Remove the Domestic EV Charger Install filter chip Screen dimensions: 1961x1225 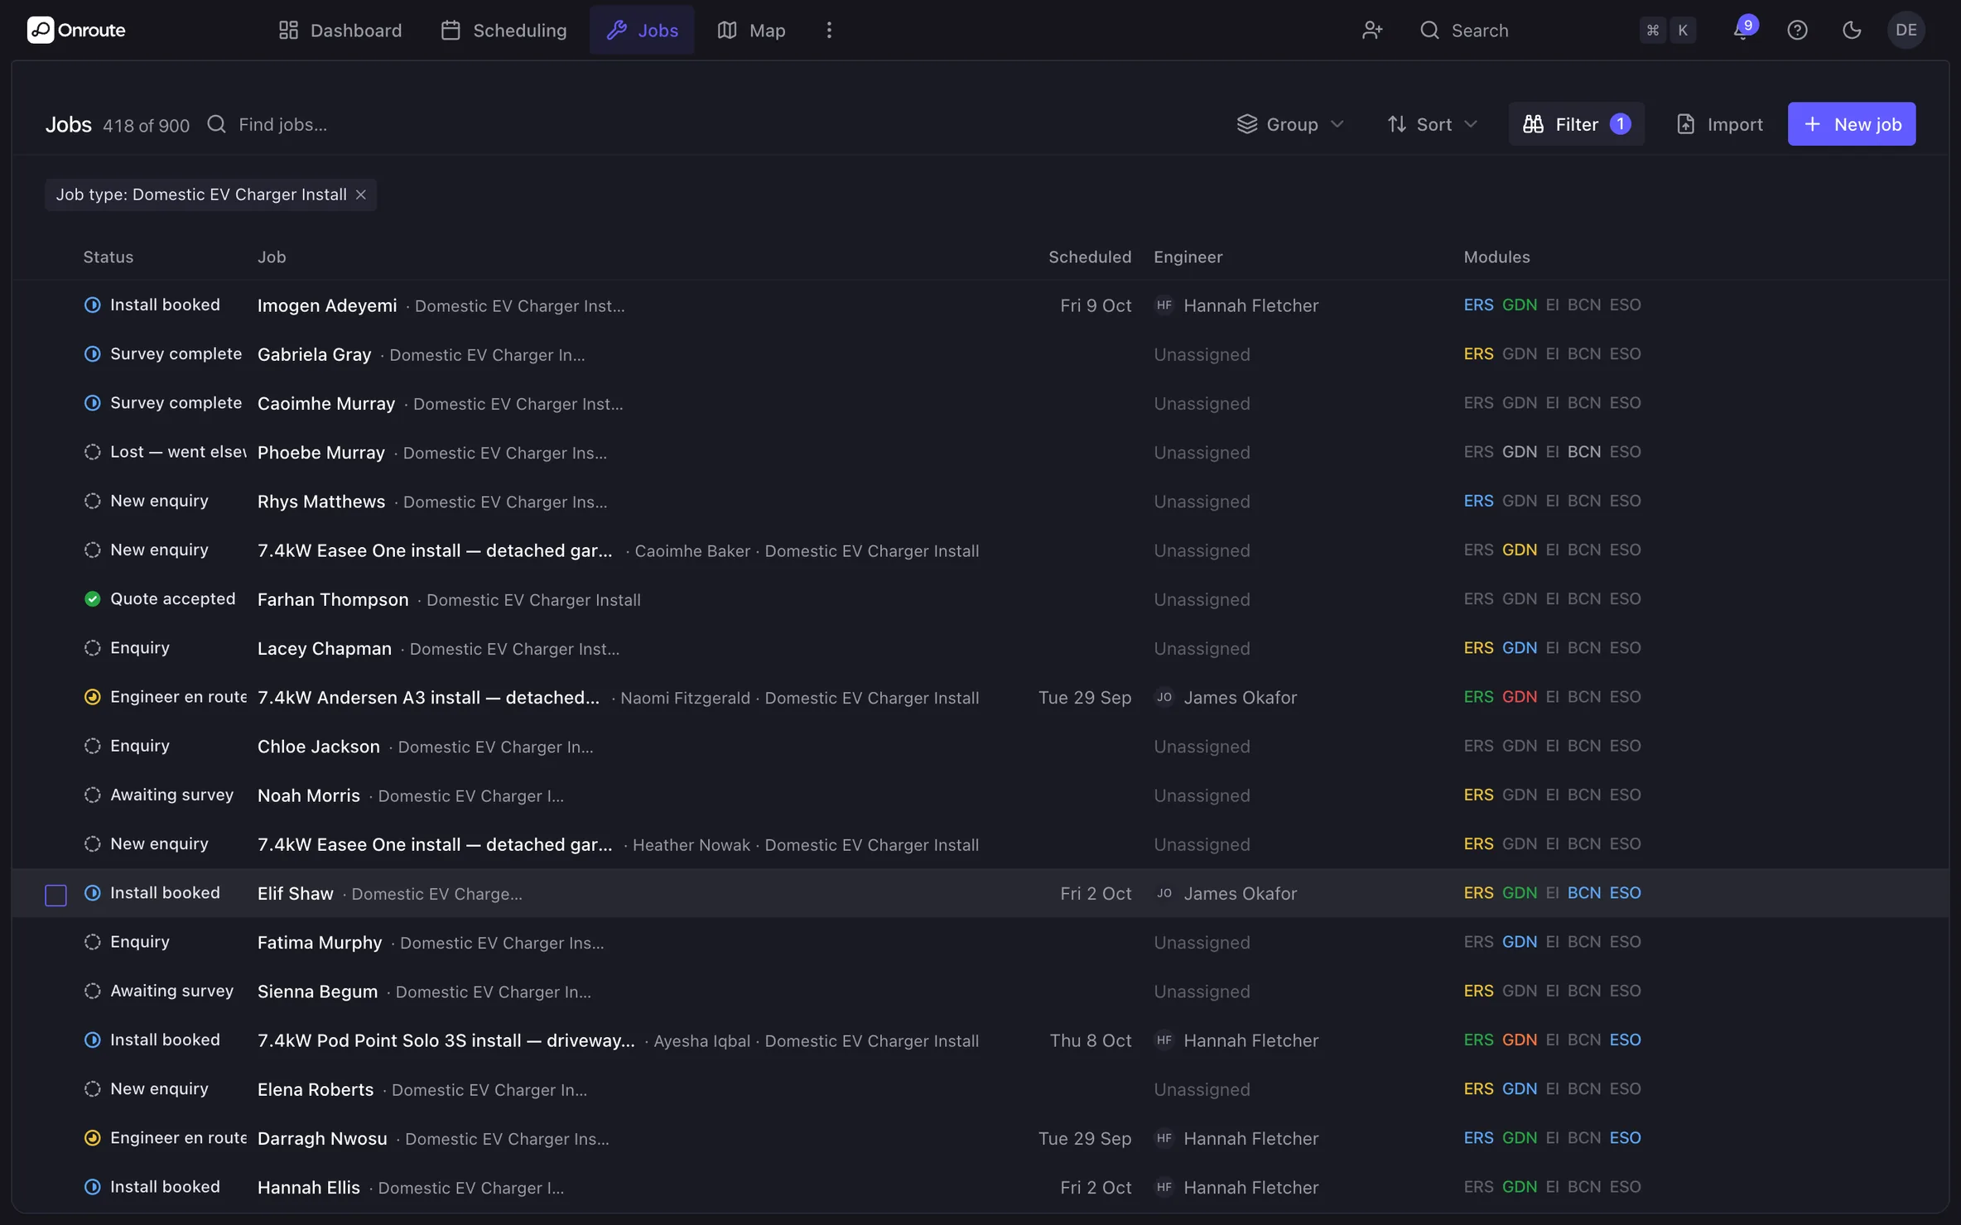(361, 195)
